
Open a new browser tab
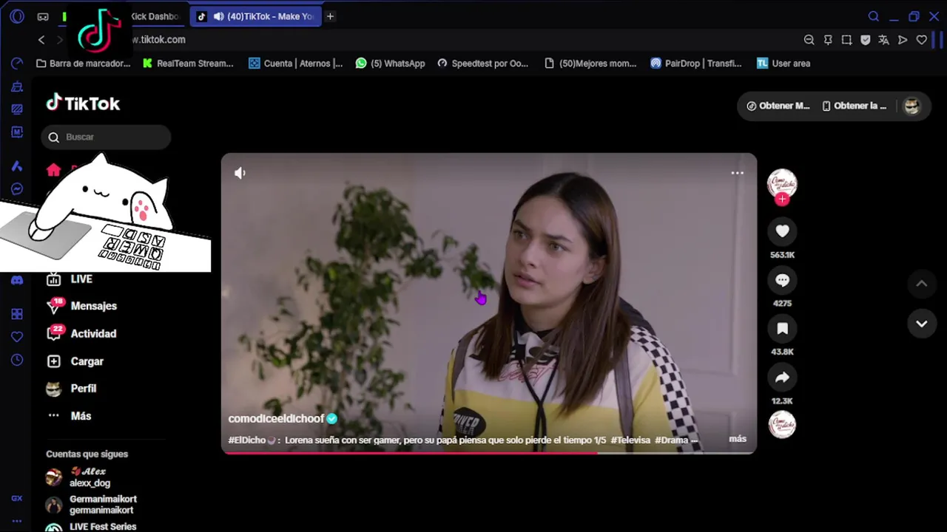[330, 16]
